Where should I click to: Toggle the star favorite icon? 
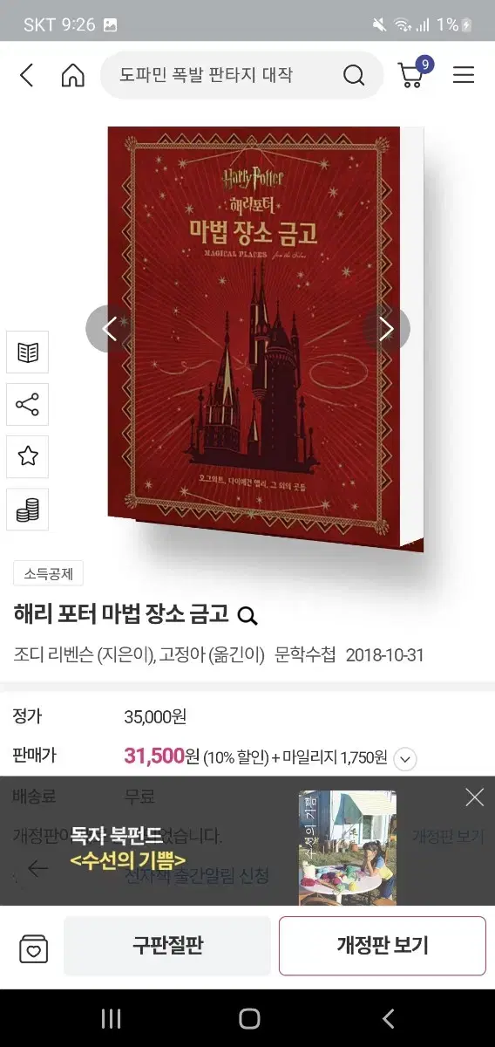pyautogui.click(x=28, y=456)
